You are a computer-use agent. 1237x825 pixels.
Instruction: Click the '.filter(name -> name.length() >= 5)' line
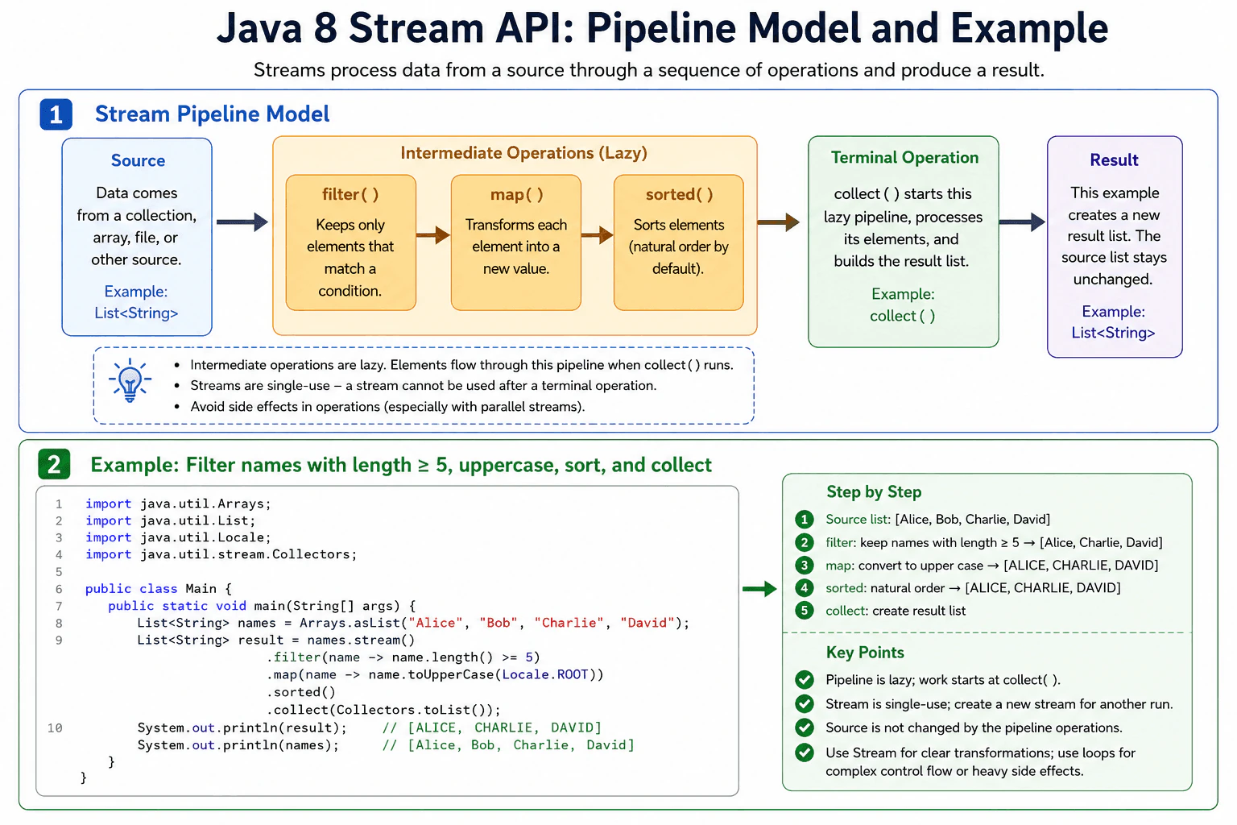coord(403,657)
